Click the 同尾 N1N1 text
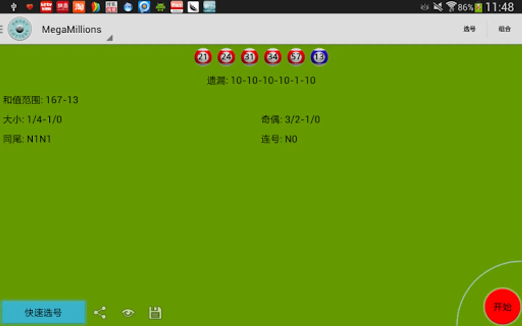The width and height of the screenshot is (522, 326). tap(27, 139)
